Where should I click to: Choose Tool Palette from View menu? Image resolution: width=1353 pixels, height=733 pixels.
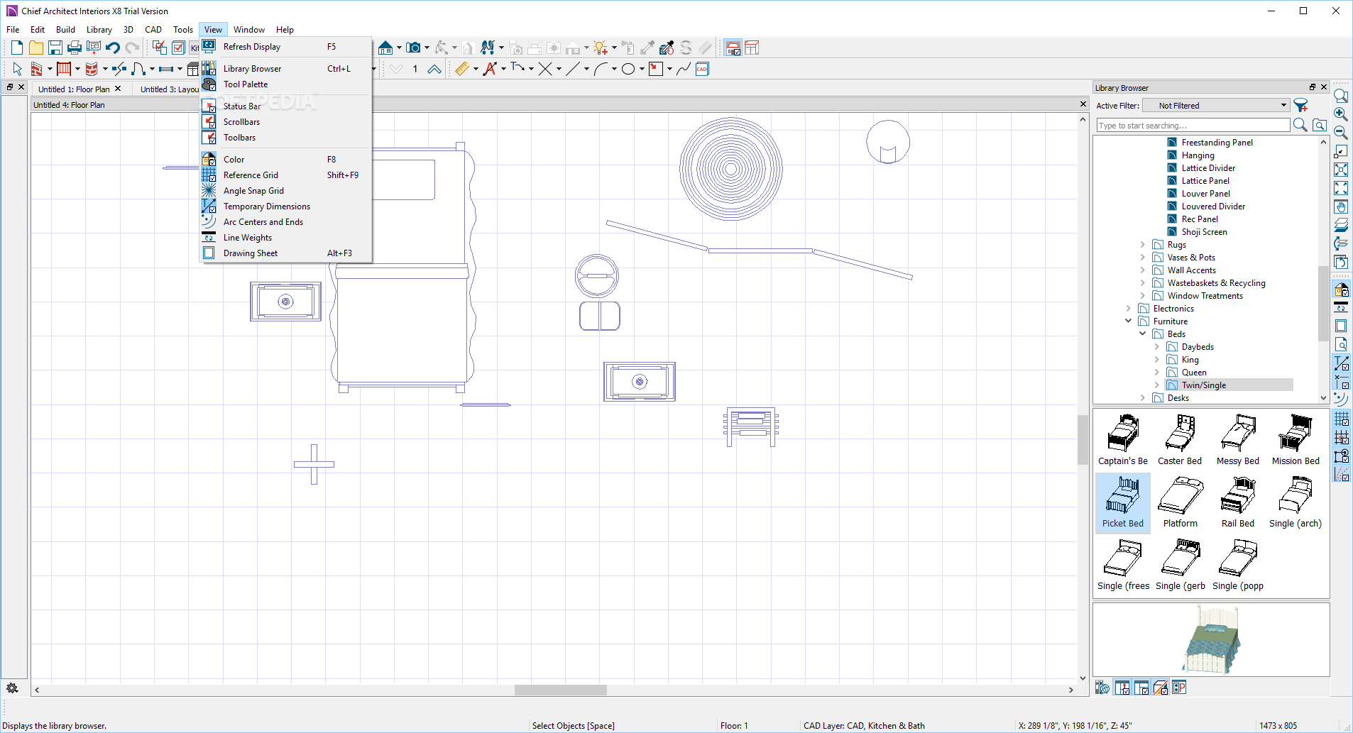tap(286, 84)
